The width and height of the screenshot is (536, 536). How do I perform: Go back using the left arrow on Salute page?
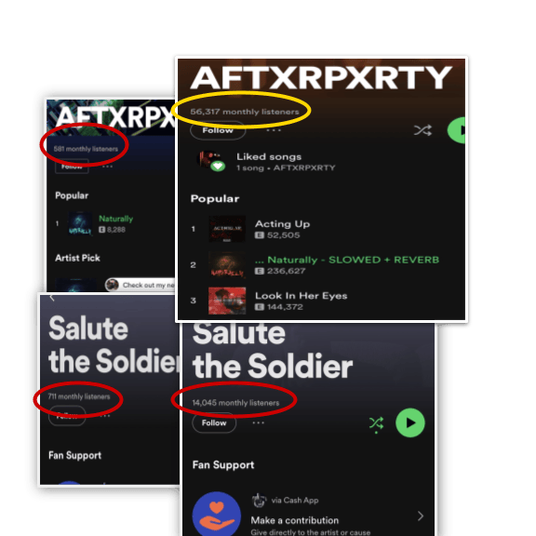point(52,298)
